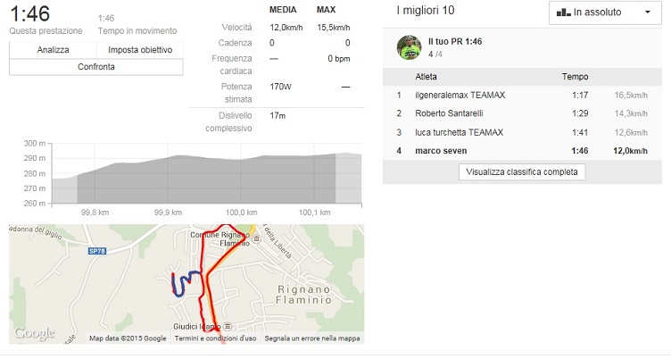Click the marco seven leaderboard entry
Viewport: 671px width, 359px height.
point(442,151)
